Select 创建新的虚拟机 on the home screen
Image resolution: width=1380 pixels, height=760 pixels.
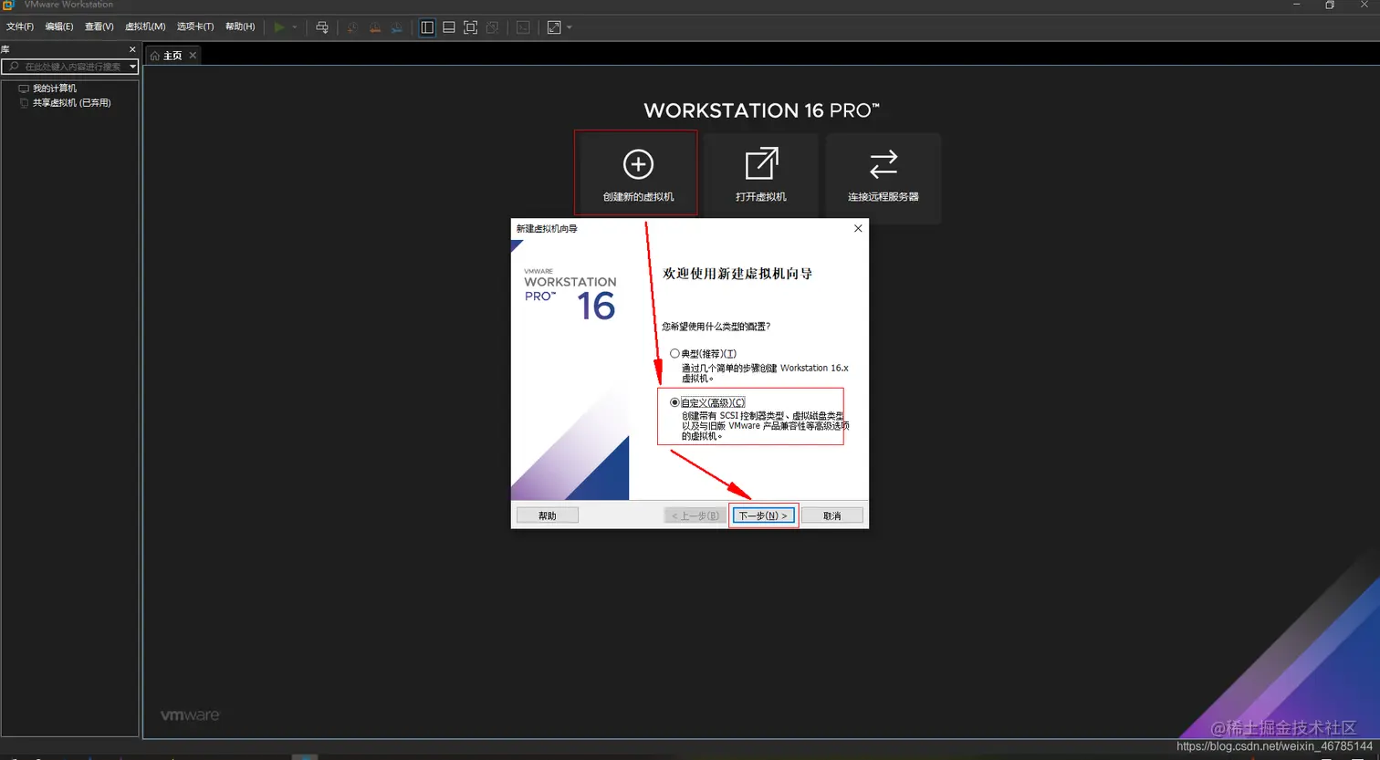pyautogui.click(x=635, y=172)
